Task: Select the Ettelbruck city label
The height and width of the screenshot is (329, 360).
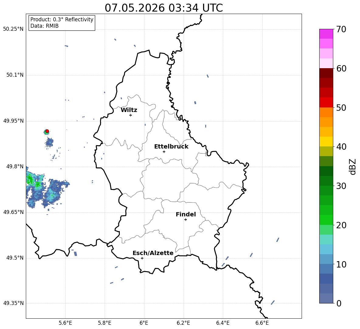Action: coord(171,146)
